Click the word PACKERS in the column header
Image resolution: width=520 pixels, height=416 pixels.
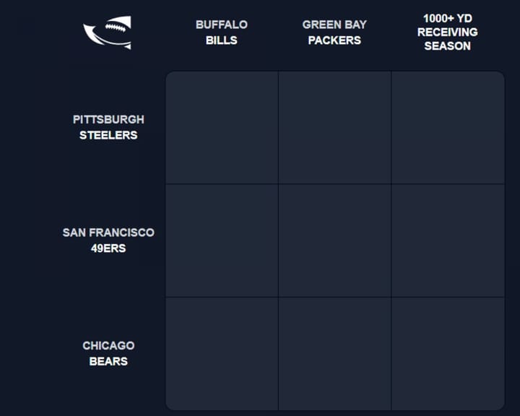334,40
